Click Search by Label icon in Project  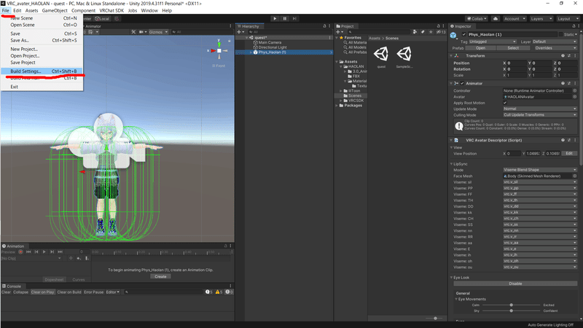coord(423,32)
